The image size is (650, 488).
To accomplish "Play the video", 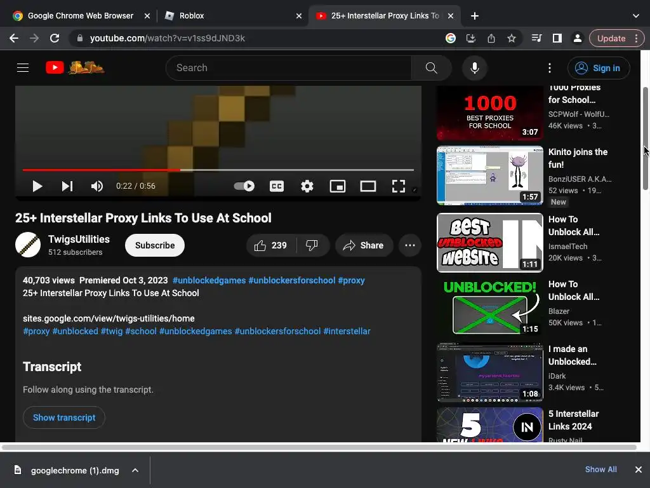I will [37, 186].
